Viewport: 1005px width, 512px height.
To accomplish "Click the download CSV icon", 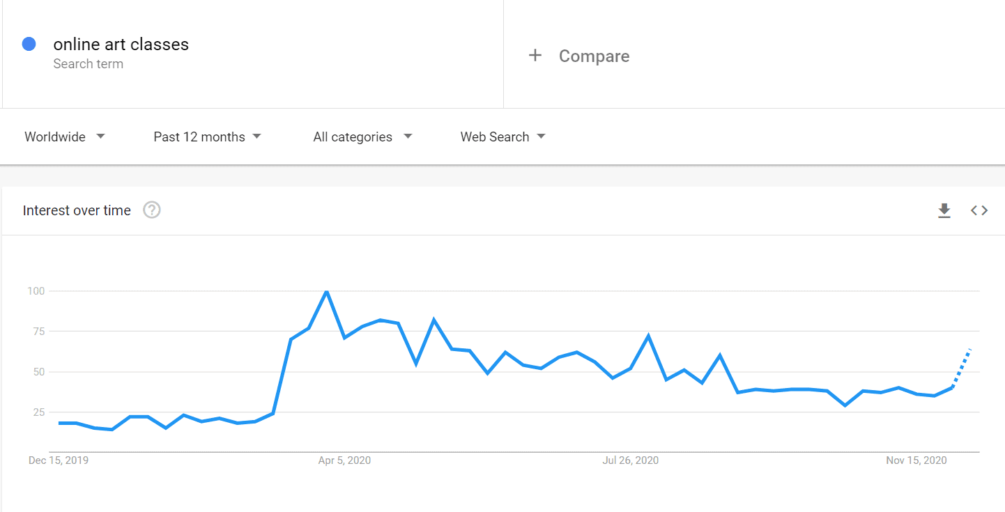I will point(944,210).
